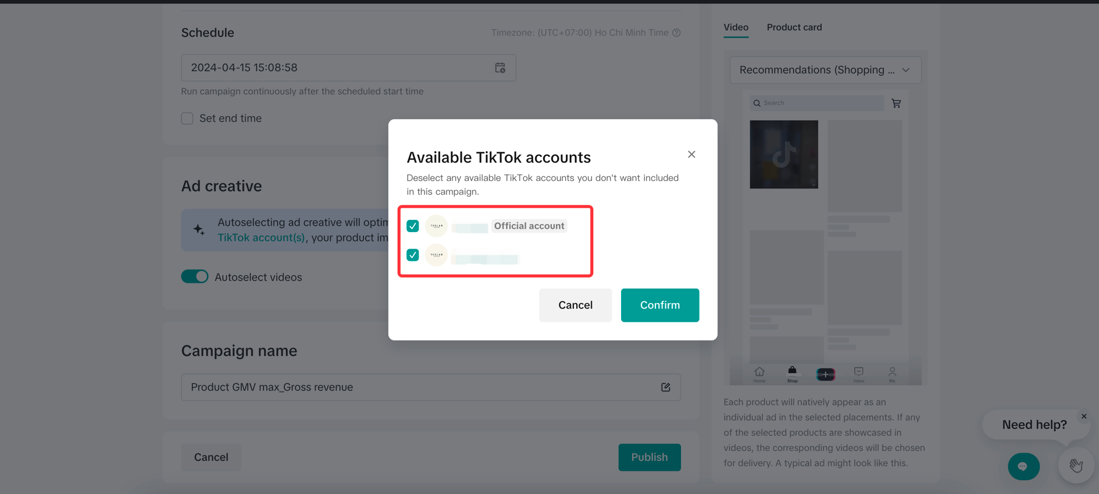1099x494 pixels.
Task: Open the chat support bubble icon
Action: 1023,466
